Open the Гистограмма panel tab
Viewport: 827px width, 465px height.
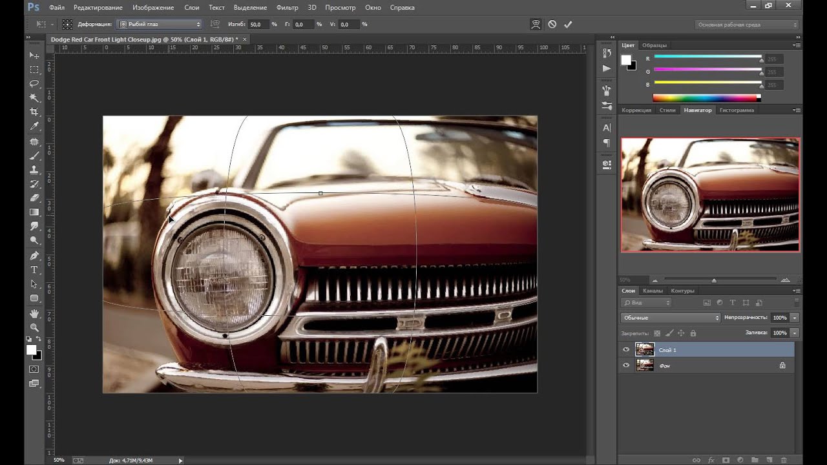(737, 110)
